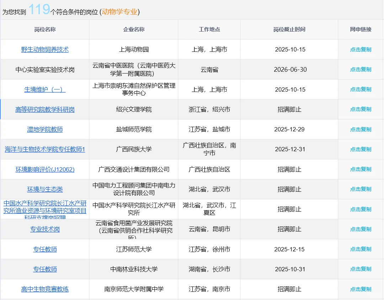This screenshot has height=300, width=384.
Task: Copy the application link for 南京师范大学附属中学
Action: coord(360,289)
